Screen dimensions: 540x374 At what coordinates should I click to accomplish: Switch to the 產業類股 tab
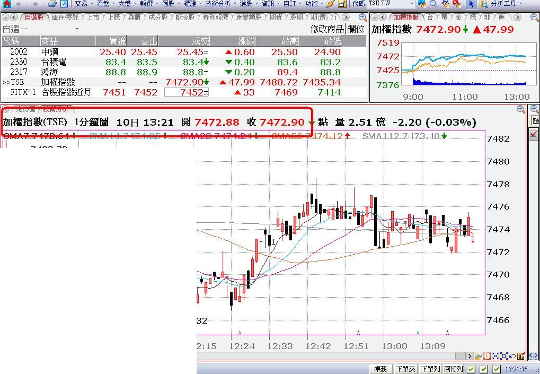249,17
